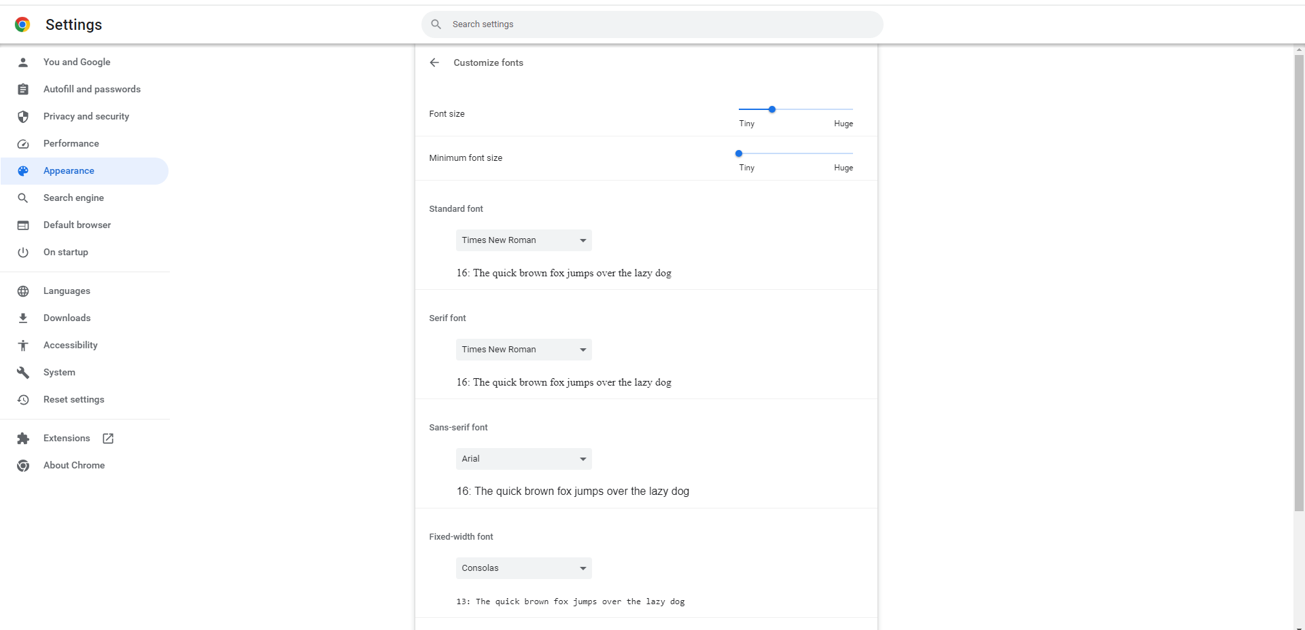Click the browser window icon for Default browser
Image resolution: width=1305 pixels, height=630 pixels.
tap(23, 225)
